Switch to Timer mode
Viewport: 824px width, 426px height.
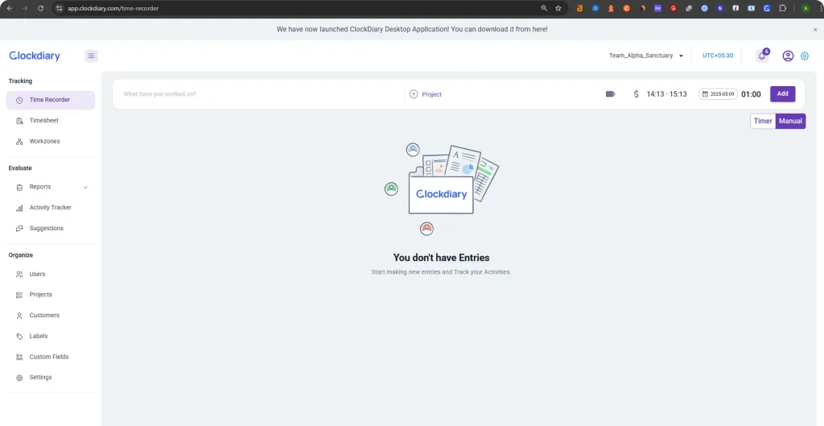click(x=763, y=121)
